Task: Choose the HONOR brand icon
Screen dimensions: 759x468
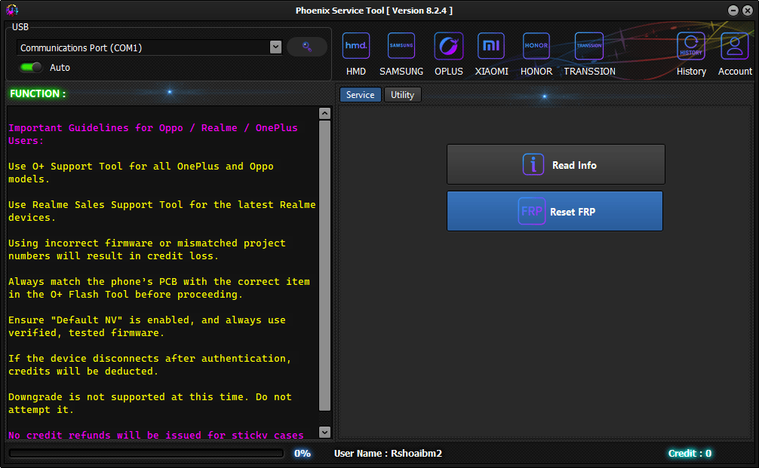Action: point(536,47)
